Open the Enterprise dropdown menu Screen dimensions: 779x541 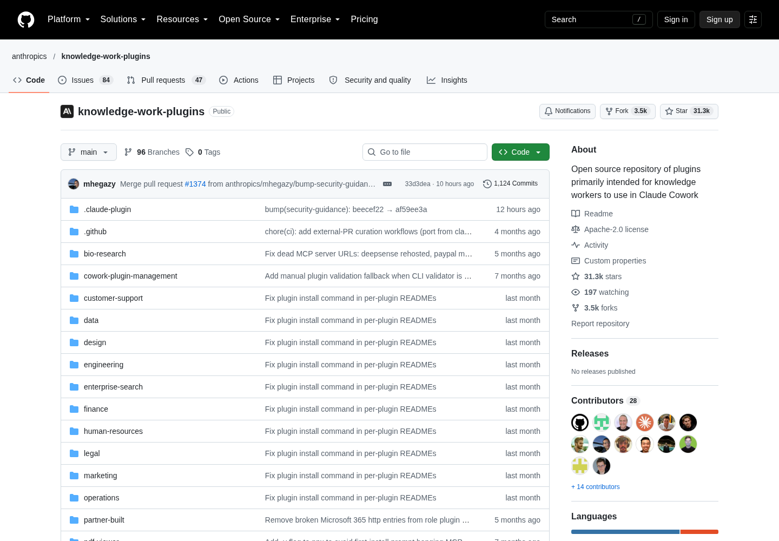point(315,19)
